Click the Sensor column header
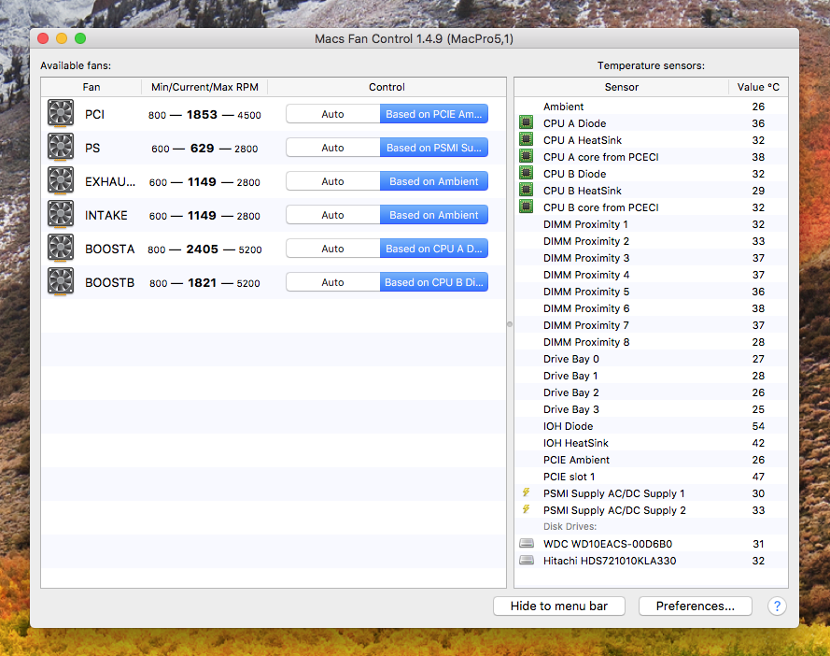Image resolution: width=830 pixels, height=656 pixels. [x=622, y=87]
